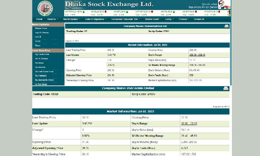Click printer icon for Robi Axiata

tap(226, 88)
